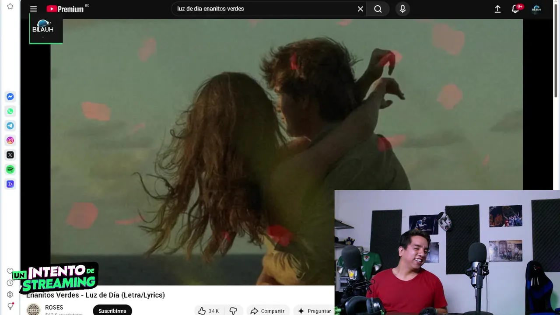Click the star icon atop the sidebar
Viewport: 560px width, 315px height.
(x=10, y=7)
